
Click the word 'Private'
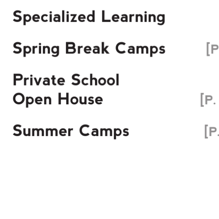[39, 80]
